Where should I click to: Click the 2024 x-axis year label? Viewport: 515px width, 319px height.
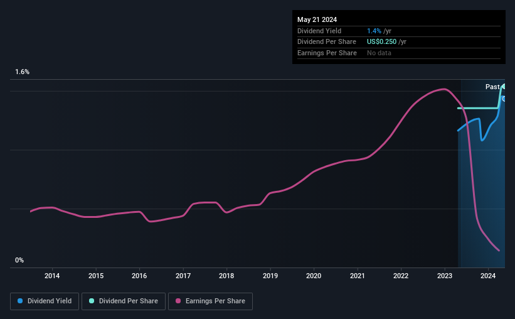click(489, 276)
